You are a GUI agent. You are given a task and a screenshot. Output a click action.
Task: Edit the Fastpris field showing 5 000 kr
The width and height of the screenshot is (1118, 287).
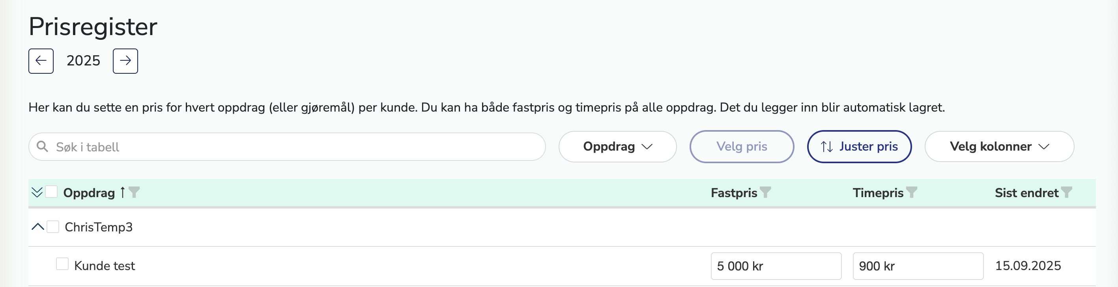click(776, 266)
